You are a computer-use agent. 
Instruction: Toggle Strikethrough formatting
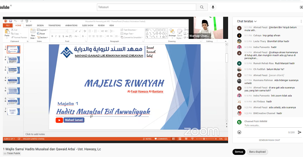pyautogui.click(x=67, y=36)
